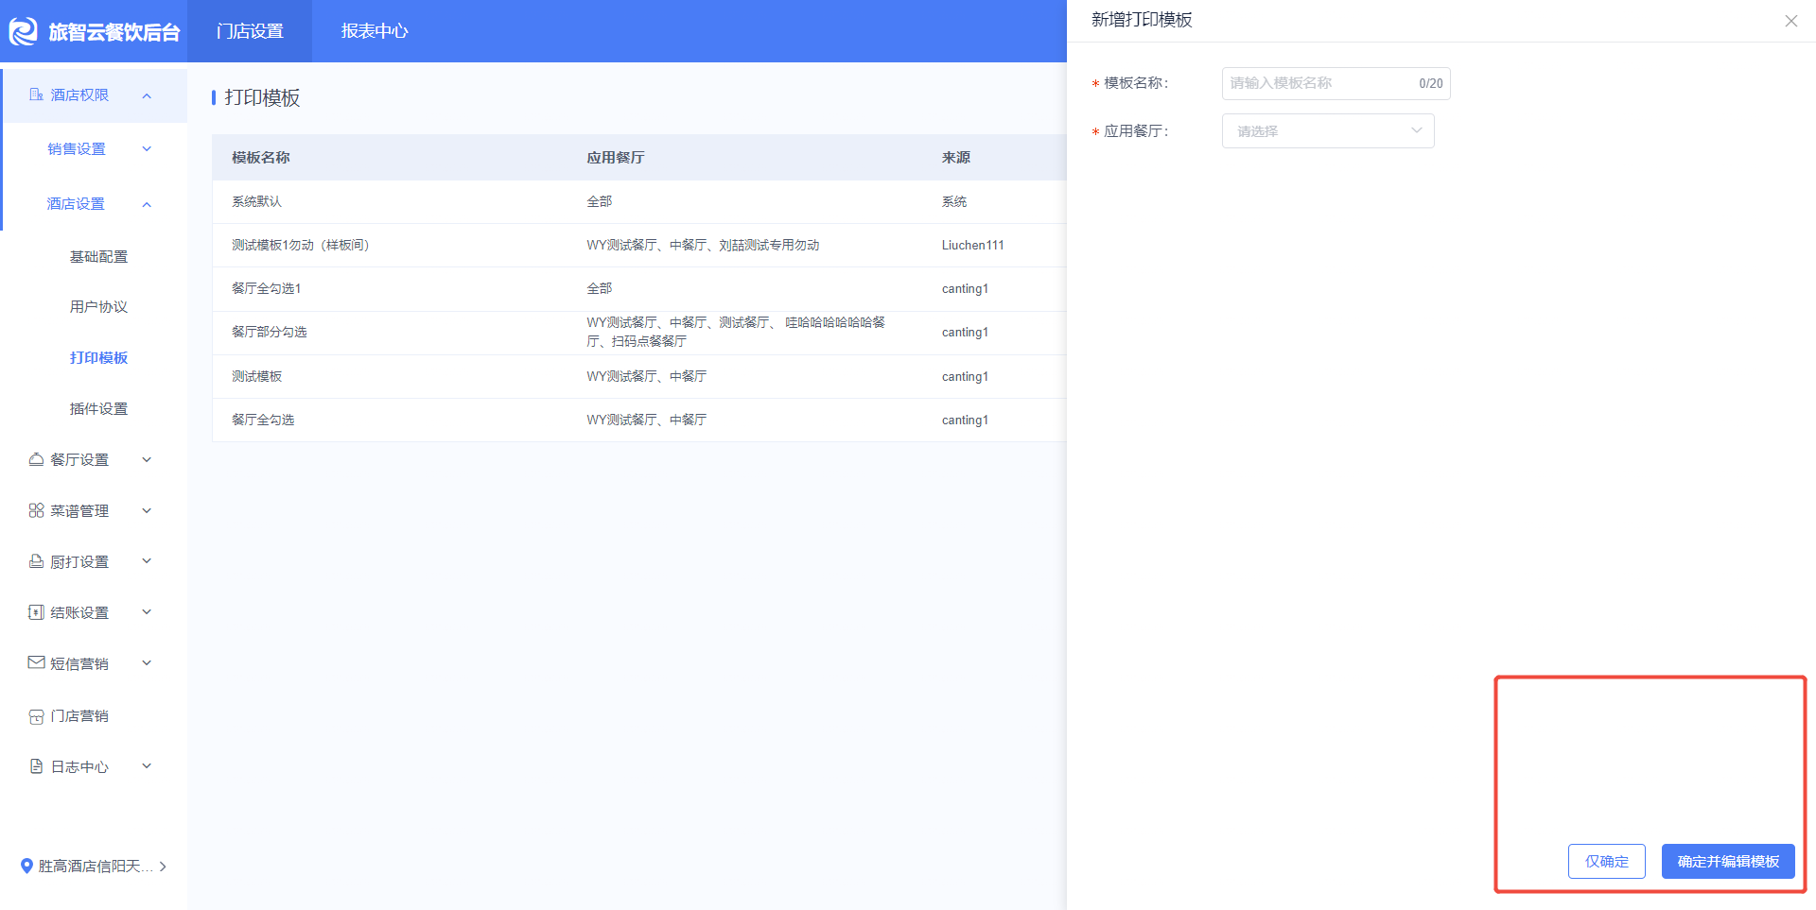Open the 基础配置 menu item
The height and width of the screenshot is (910, 1816).
click(98, 257)
